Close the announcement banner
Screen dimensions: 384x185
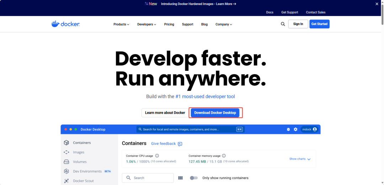pyautogui.click(x=377, y=4)
